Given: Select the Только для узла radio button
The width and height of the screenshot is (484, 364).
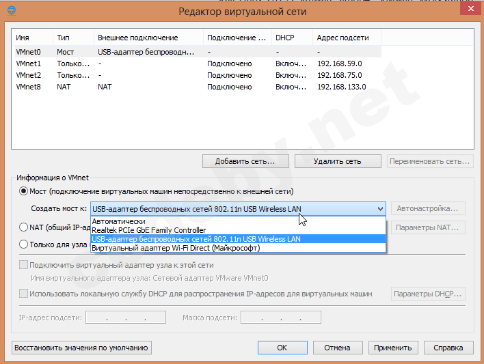Looking at the screenshot, I should coord(23,244).
